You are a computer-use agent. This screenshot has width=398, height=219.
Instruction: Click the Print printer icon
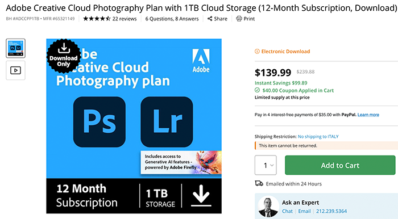(239, 19)
